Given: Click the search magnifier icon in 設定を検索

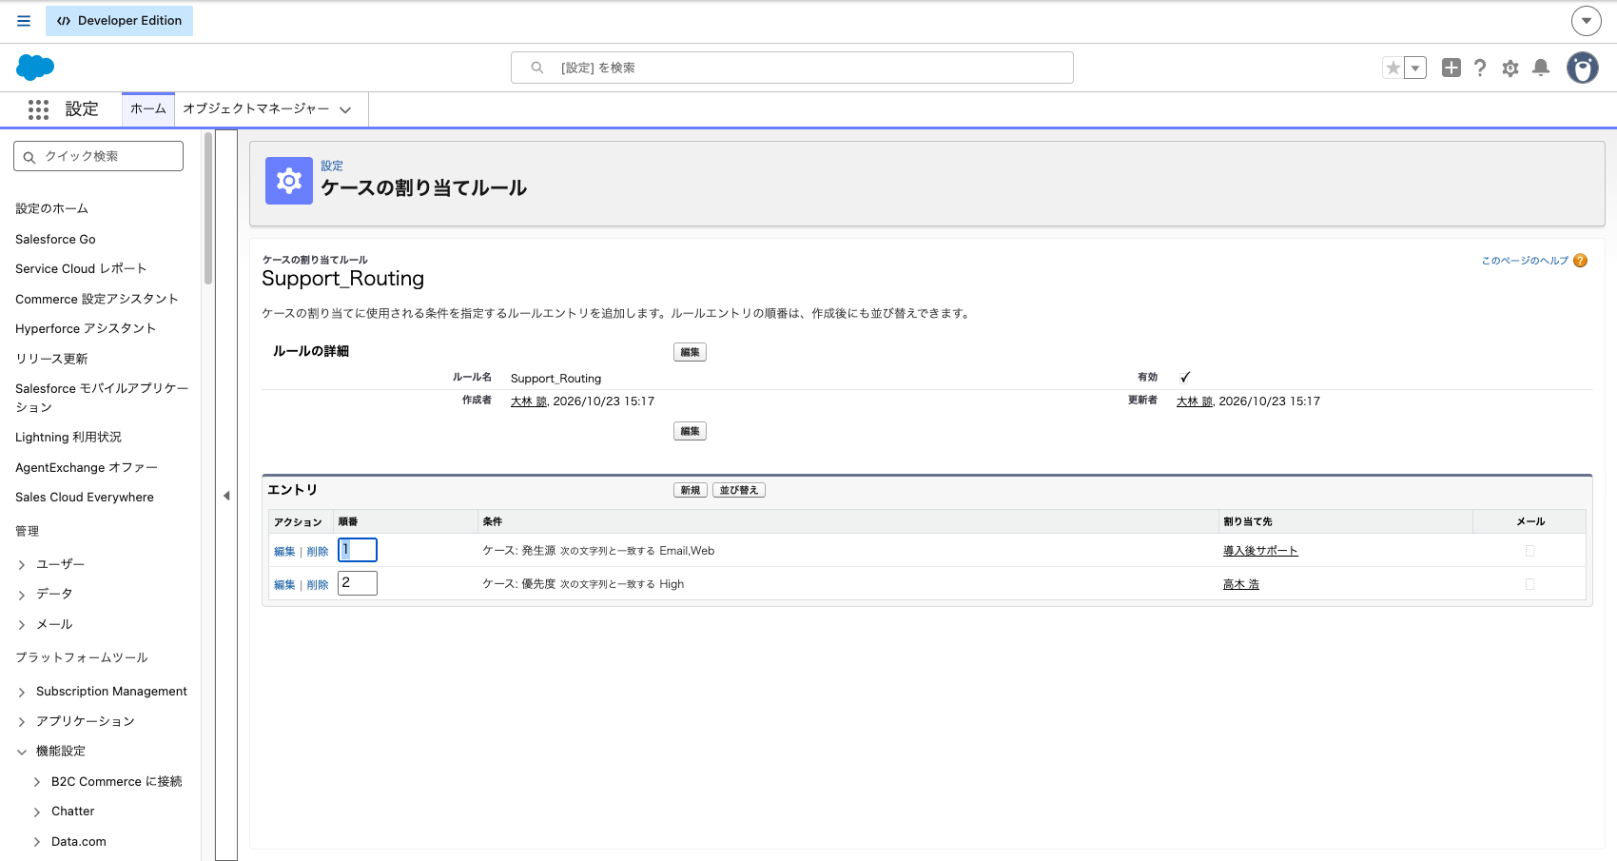Looking at the screenshot, I should (x=537, y=68).
